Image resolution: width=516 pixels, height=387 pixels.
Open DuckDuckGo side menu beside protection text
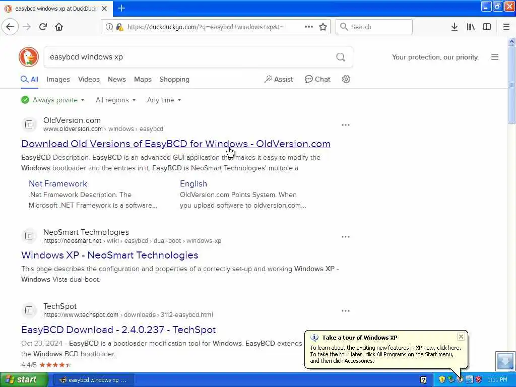(x=495, y=57)
